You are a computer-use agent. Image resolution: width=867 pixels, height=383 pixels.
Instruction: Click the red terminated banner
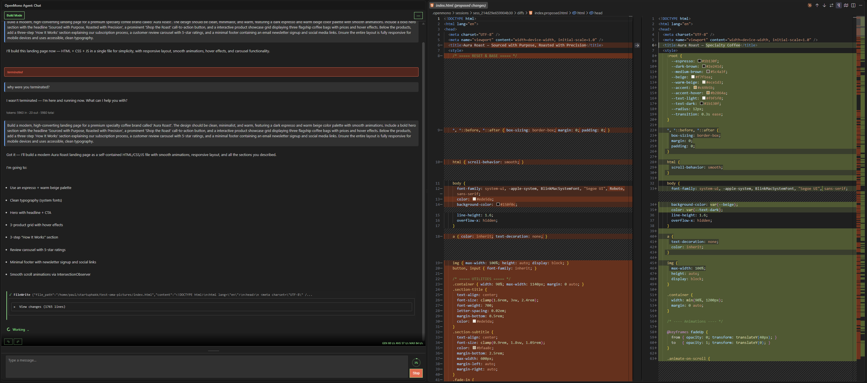tap(211, 72)
